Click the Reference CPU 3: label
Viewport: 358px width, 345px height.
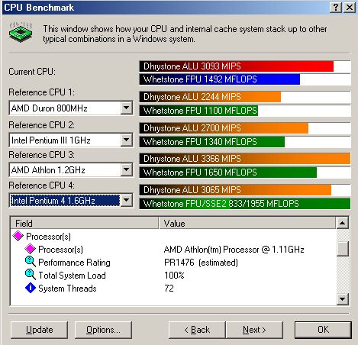(42, 155)
